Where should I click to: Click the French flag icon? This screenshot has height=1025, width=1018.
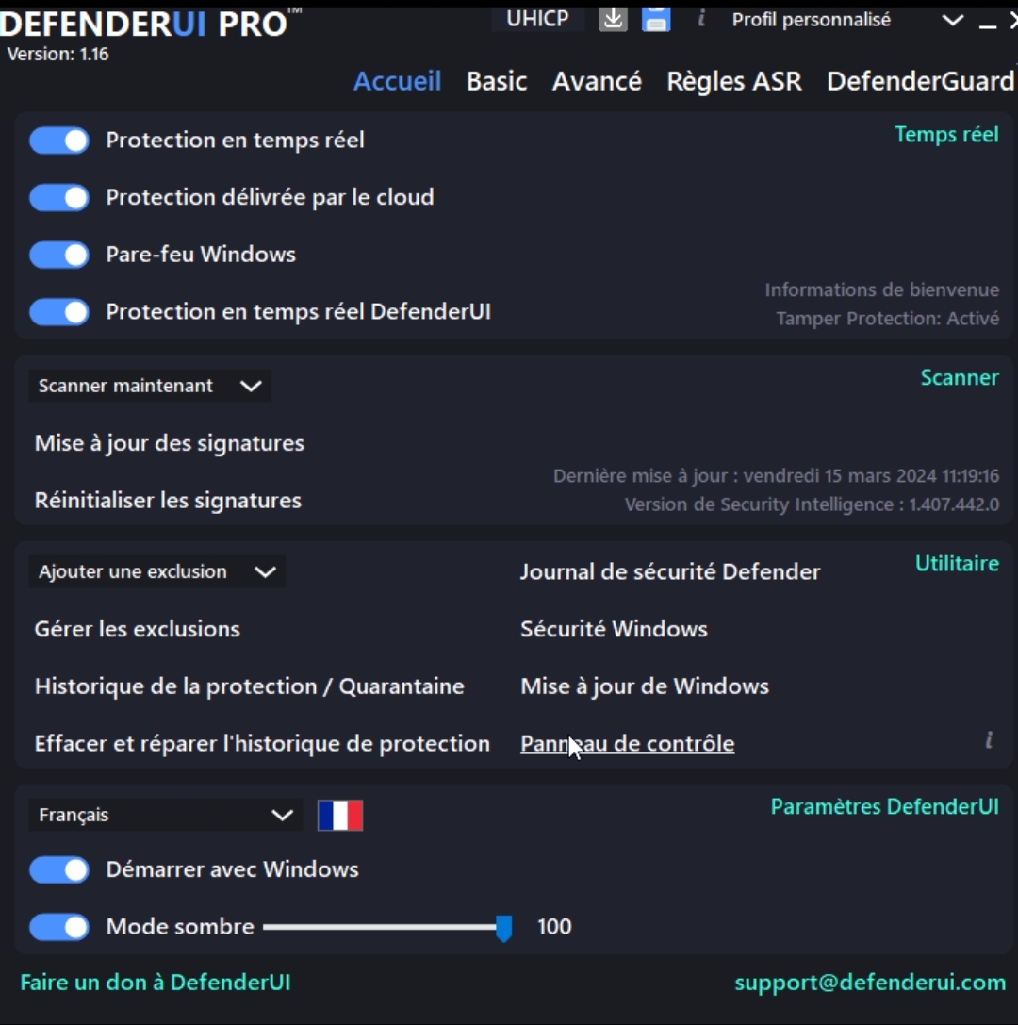click(339, 815)
